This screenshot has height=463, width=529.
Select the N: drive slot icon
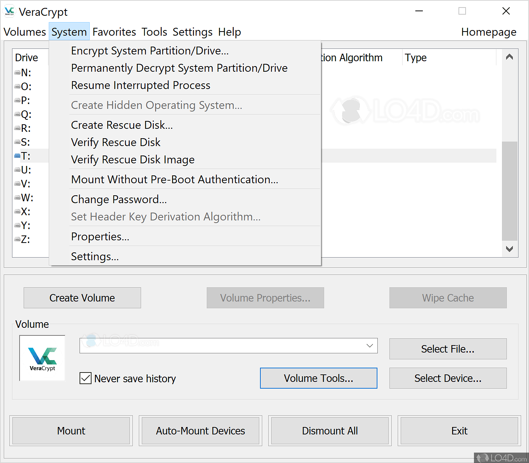coord(17,72)
